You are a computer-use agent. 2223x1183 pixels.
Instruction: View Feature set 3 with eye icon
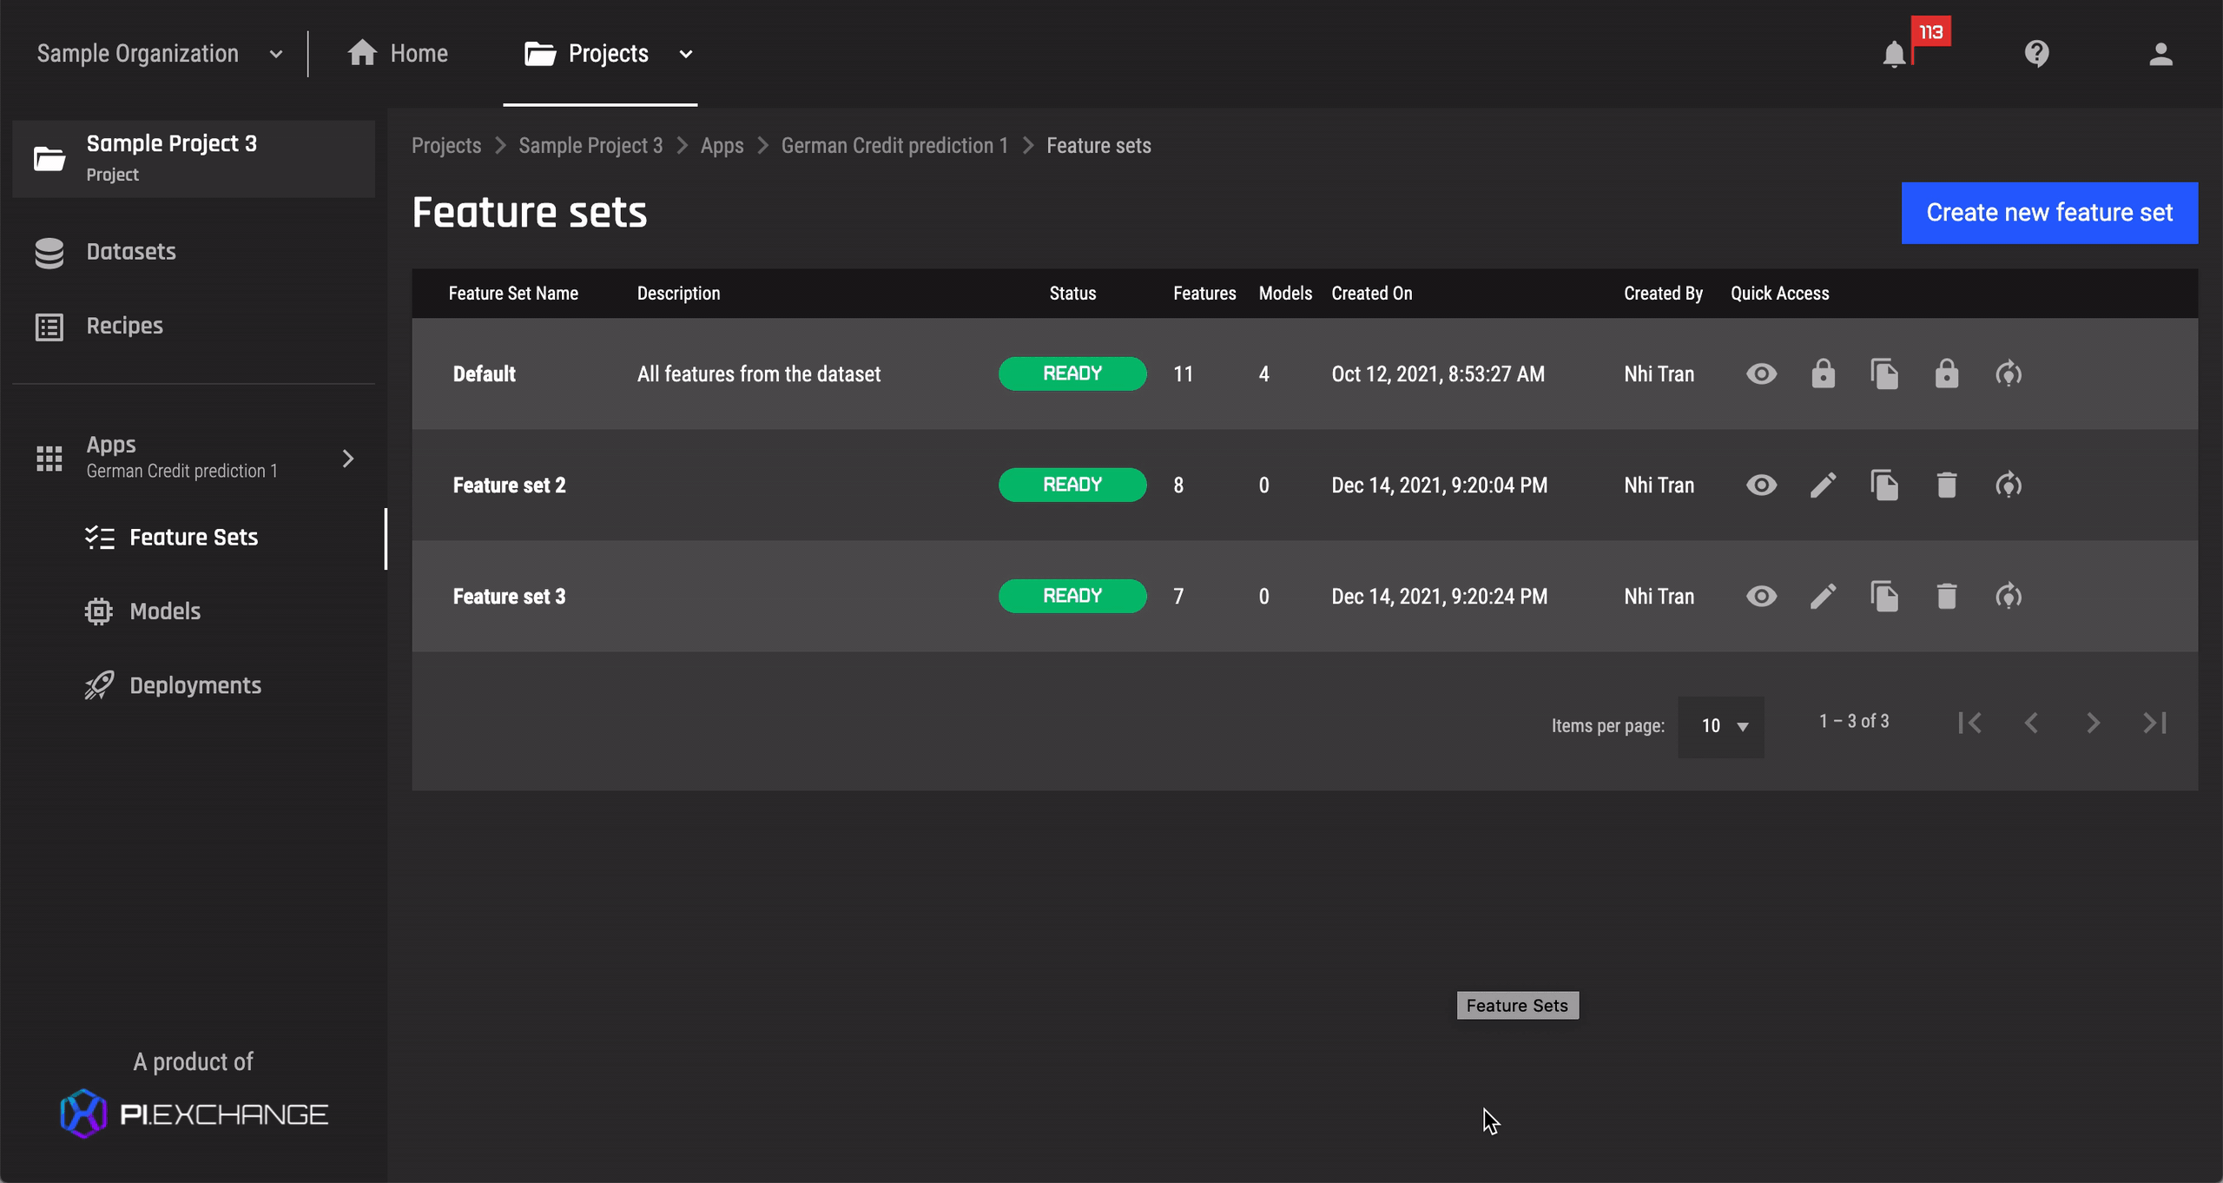[1762, 597]
